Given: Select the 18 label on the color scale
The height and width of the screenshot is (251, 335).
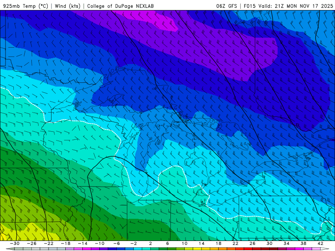Looking at the screenshot, I should [218, 243].
